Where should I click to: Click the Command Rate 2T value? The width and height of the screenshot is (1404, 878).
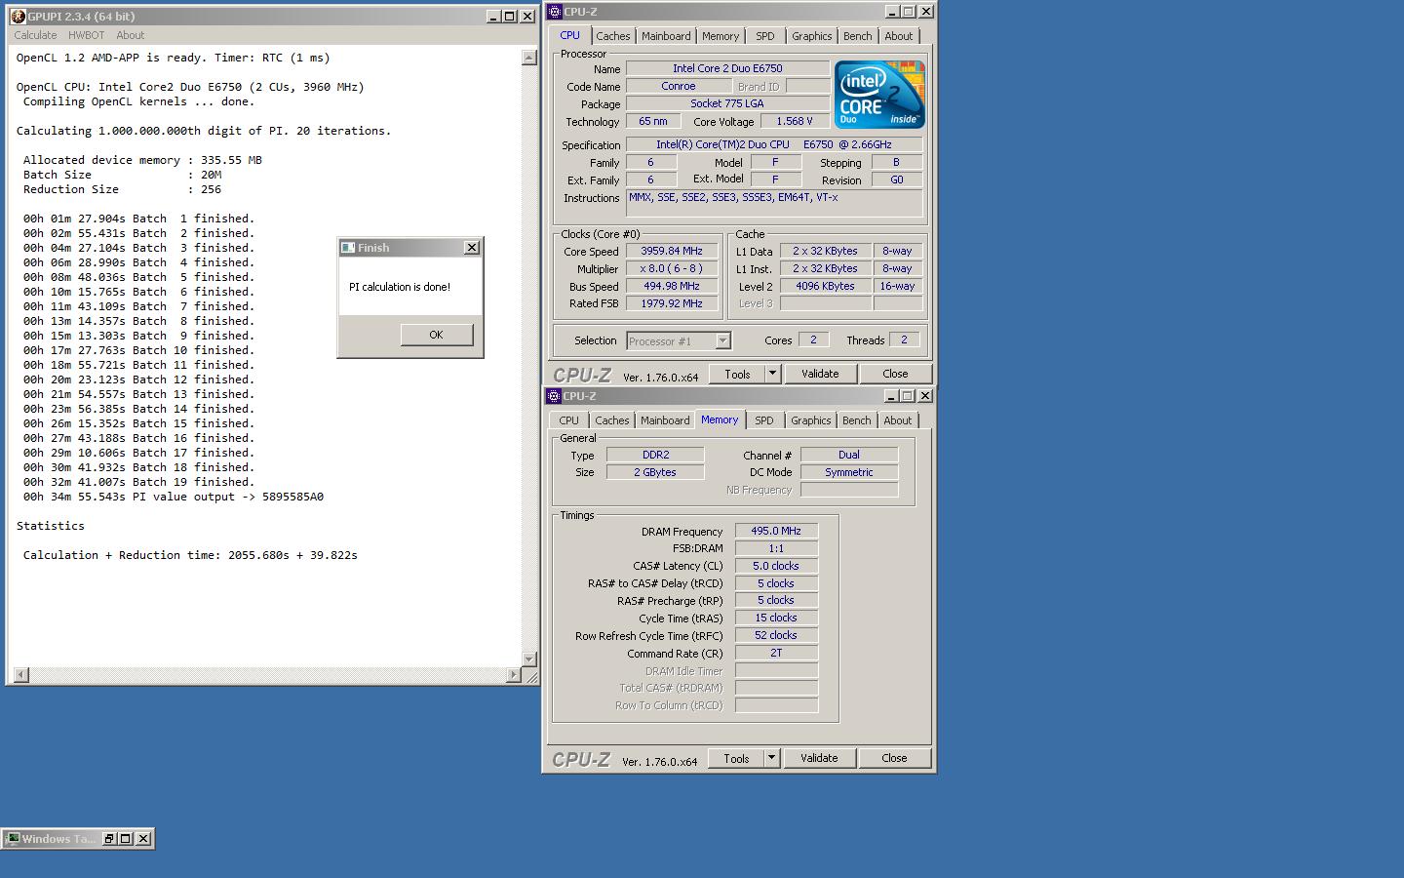point(776,653)
